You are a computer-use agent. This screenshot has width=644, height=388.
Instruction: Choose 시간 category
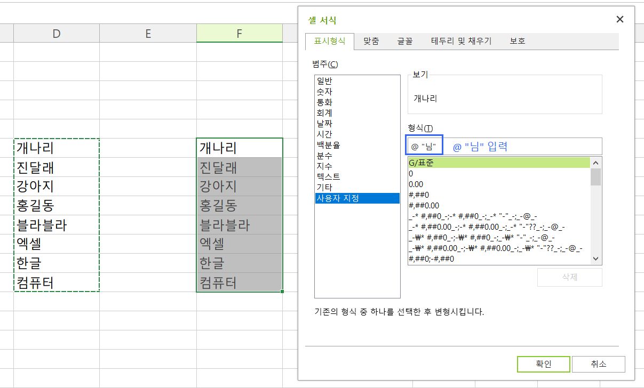(357, 134)
